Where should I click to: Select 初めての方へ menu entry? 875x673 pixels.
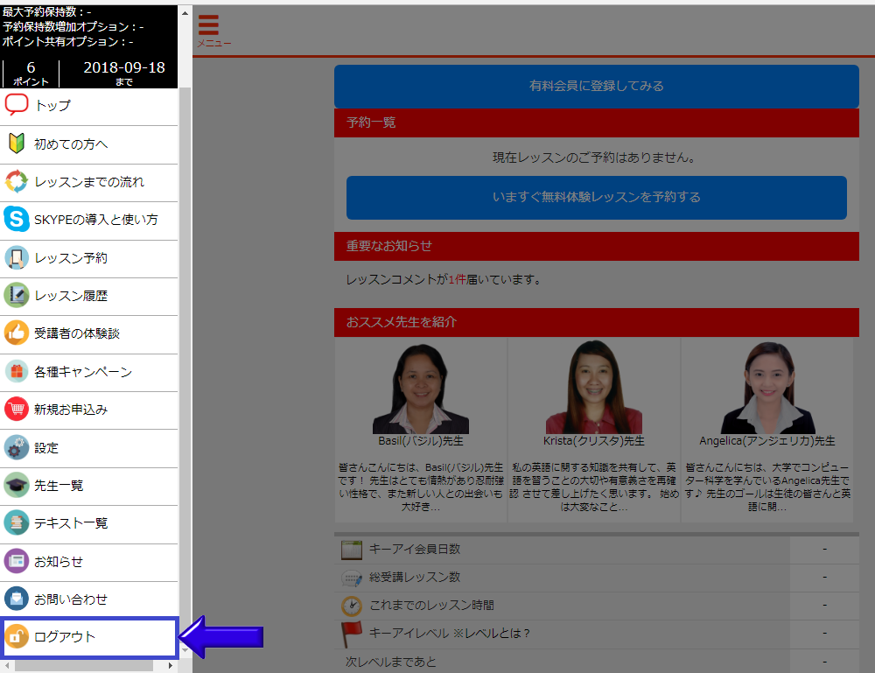[x=89, y=144]
